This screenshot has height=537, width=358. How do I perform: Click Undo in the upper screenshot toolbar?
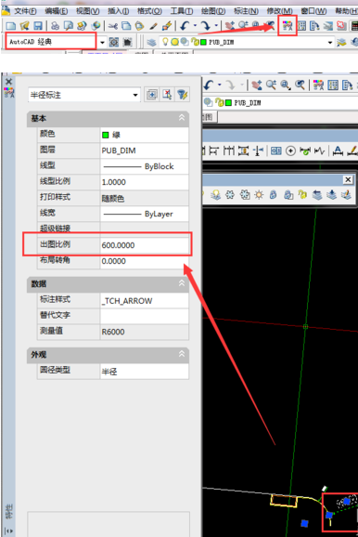[185, 26]
